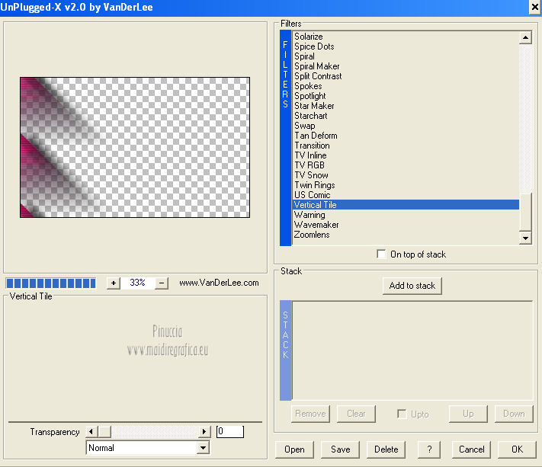Viewport: 542px width, 467px height.
Task: Zoom out preview with minus button
Action: pyautogui.click(x=162, y=283)
